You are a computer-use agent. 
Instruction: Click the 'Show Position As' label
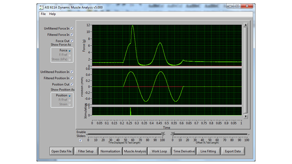[62, 90]
